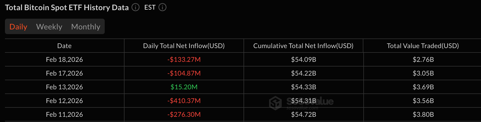This screenshot has height=122, width=481.
Task: Click info icon next to EST label
Action: 162,7
